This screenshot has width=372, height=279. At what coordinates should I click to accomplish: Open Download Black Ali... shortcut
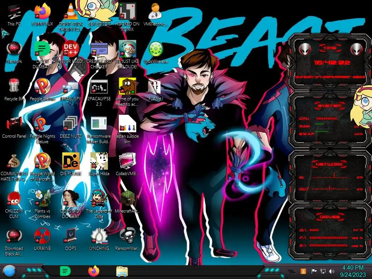point(14,242)
